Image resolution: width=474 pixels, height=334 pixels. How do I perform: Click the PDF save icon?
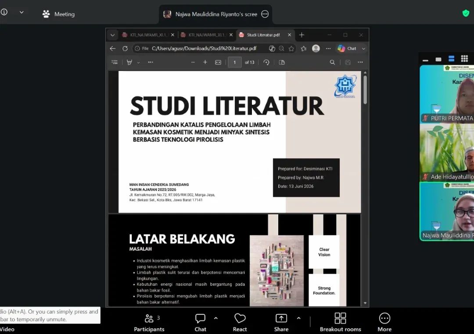click(348, 62)
